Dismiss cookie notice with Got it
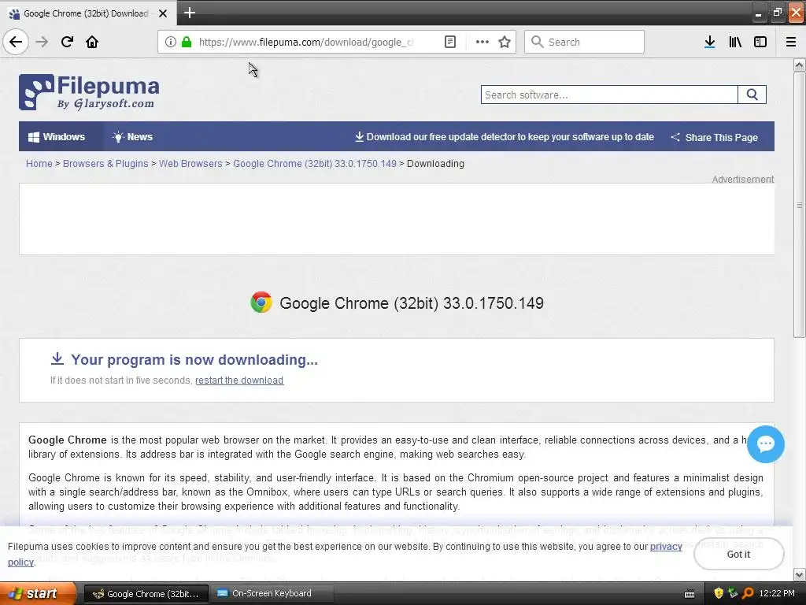 [x=738, y=554]
